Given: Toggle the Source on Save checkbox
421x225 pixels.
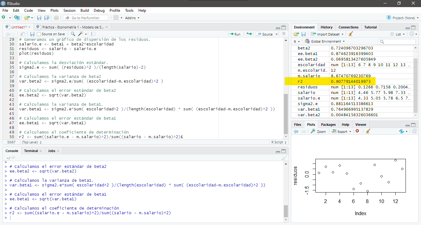Looking at the screenshot, I should point(39,34).
